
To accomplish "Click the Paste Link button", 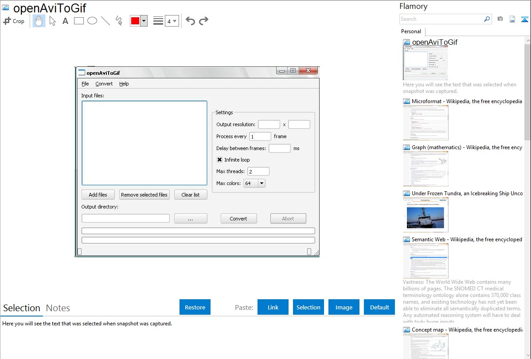I will [x=273, y=307].
